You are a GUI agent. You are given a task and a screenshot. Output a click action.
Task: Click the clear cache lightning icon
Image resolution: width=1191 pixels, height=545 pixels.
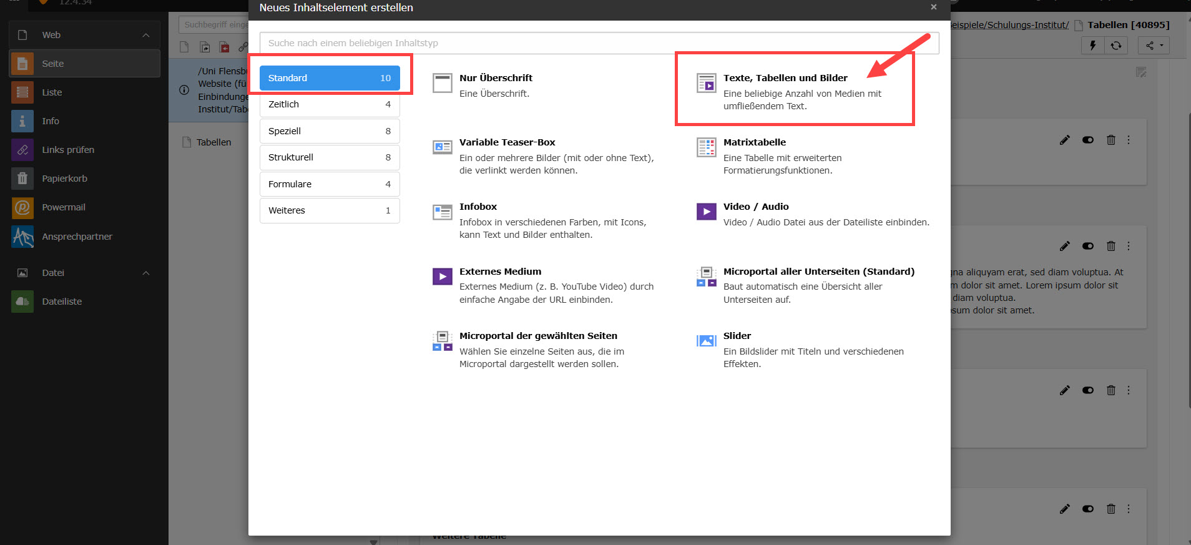tap(1092, 46)
